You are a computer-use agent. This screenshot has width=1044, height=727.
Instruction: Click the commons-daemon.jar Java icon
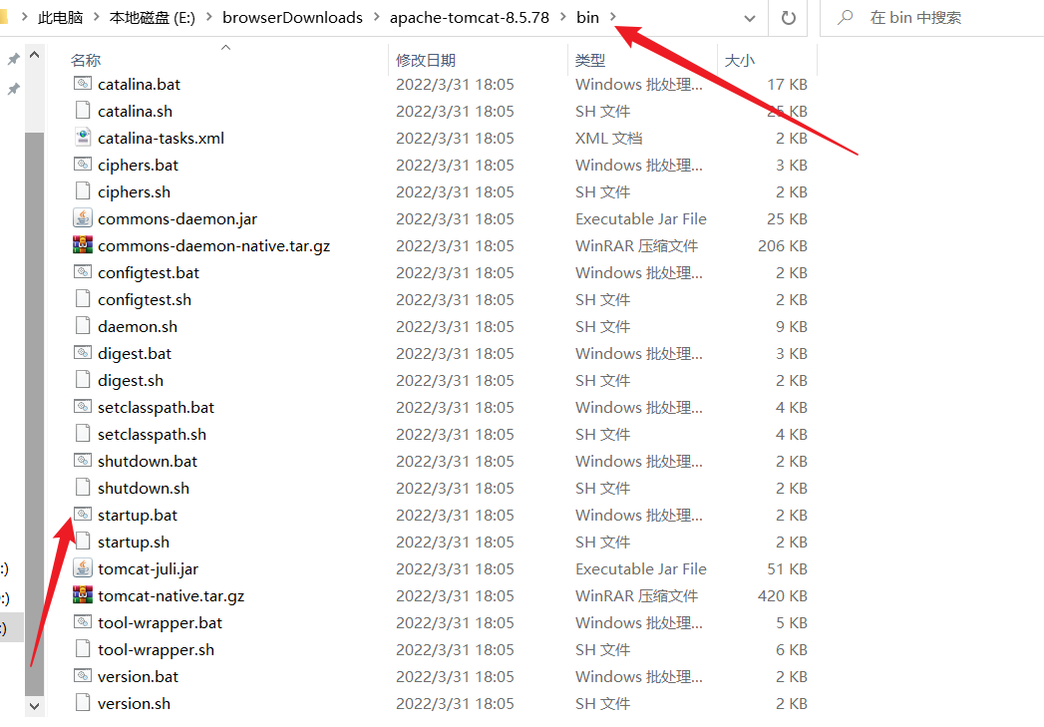[83, 218]
